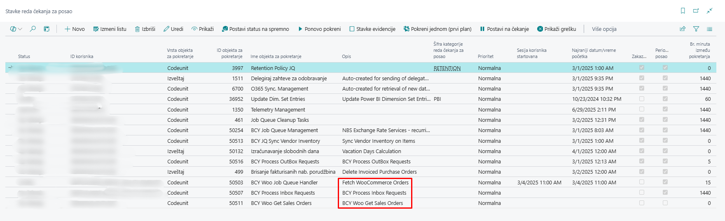
Task: Open page in new window icon
Action: 696,11
